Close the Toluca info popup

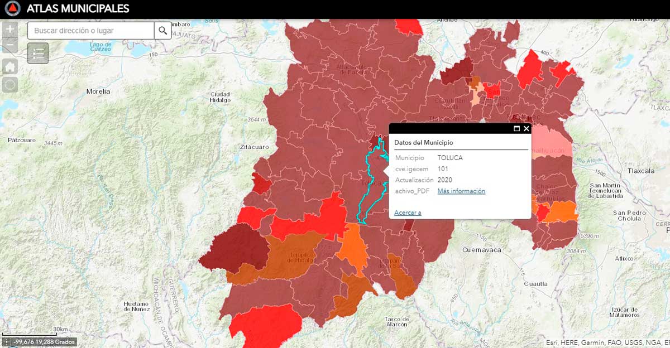pyautogui.click(x=526, y=129)
